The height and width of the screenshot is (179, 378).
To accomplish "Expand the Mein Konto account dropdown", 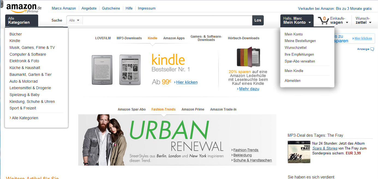I will (297, 20).
